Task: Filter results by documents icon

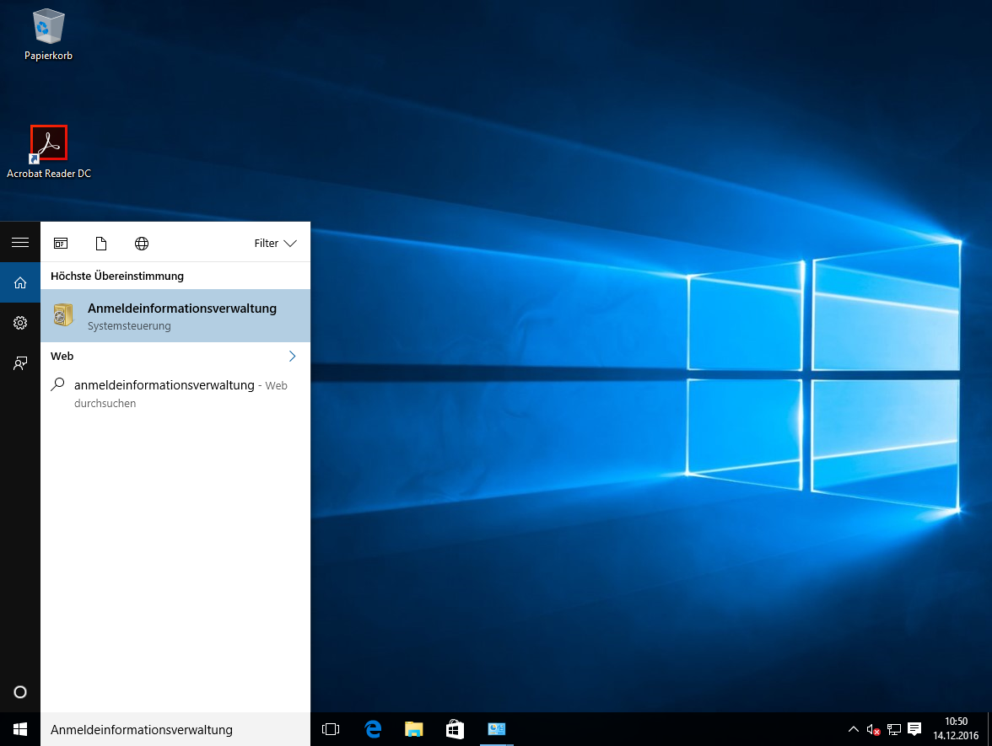Action: pos(101,244)
